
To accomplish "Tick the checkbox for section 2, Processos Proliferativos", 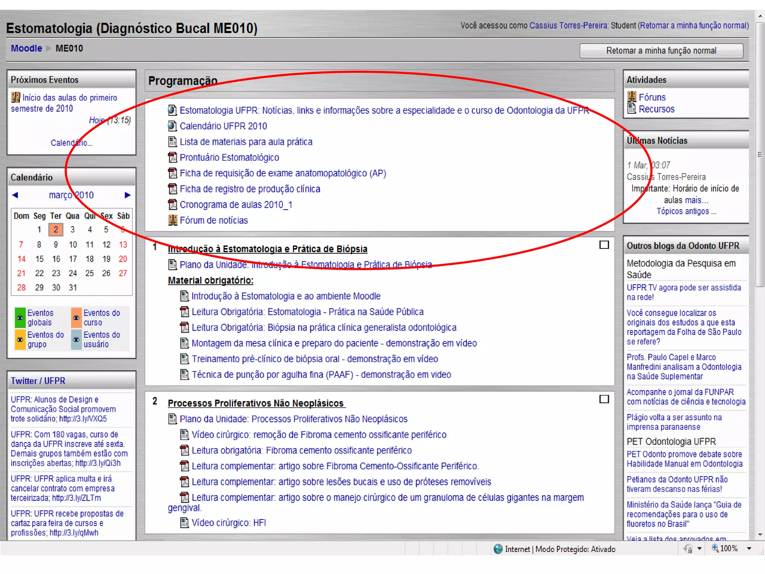I will point(604,399).
